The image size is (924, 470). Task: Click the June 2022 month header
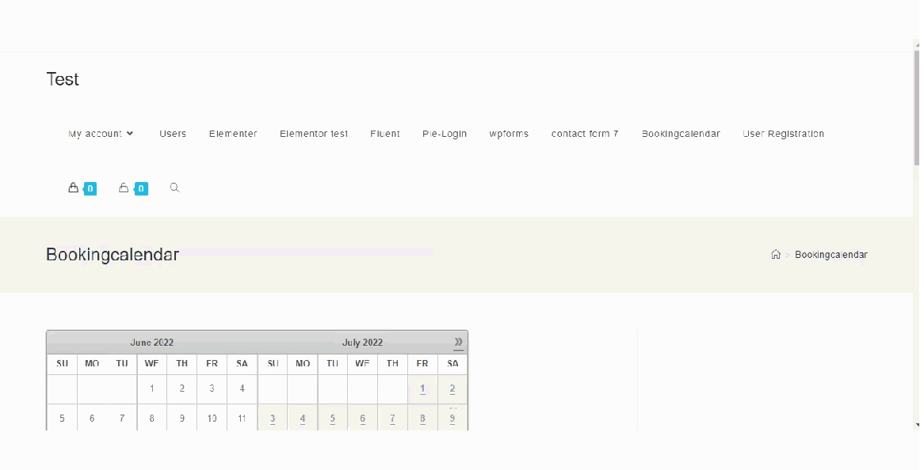[152, 343]
